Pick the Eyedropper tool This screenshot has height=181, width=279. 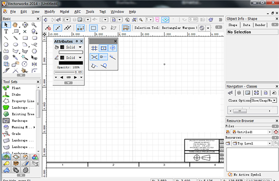tap(16, 57)
